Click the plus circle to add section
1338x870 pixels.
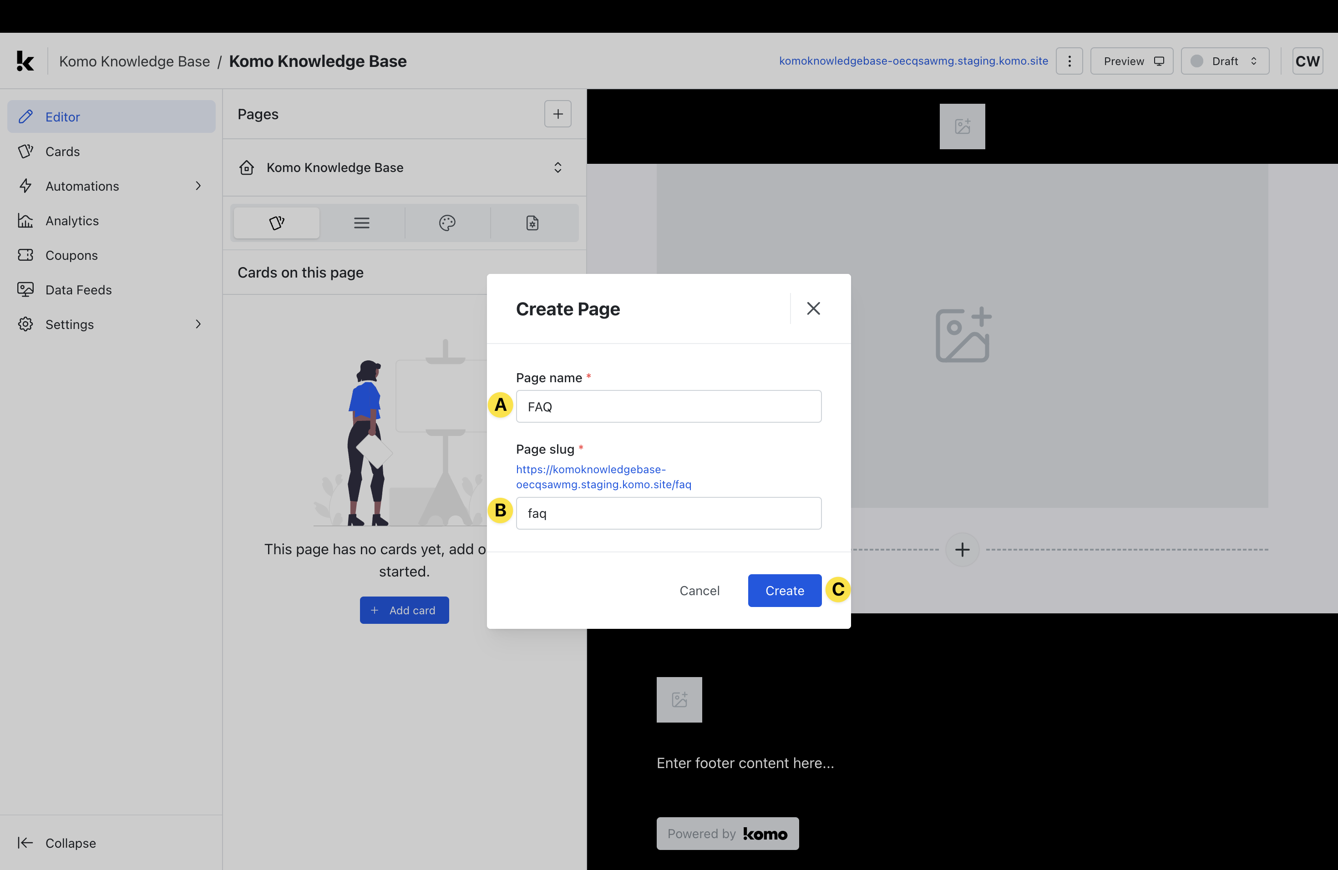962,550
